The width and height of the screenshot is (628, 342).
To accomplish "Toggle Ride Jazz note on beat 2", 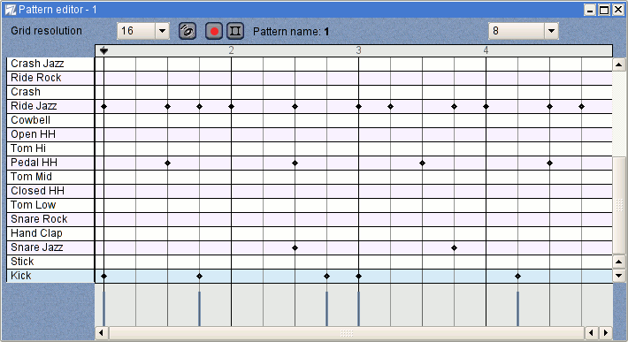I will coord(231,106).
